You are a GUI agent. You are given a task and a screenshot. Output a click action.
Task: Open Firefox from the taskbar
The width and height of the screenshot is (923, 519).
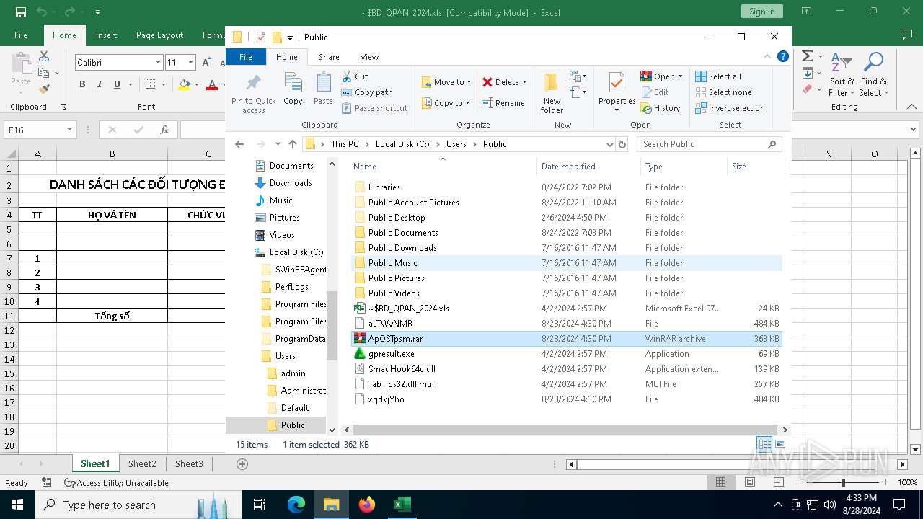tap(367, 505)
